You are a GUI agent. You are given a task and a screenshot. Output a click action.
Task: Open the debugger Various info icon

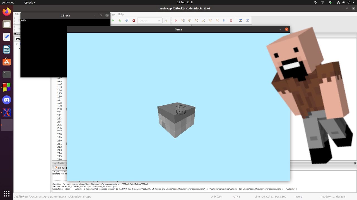[x=247, y=21]
